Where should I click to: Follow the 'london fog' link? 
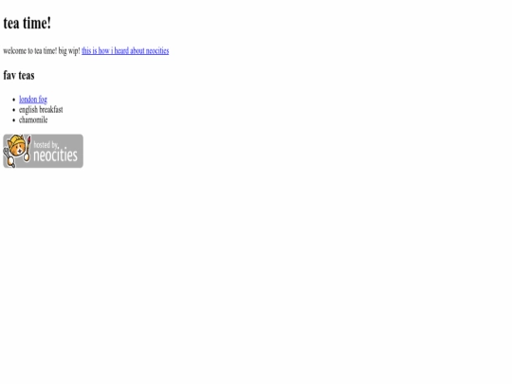(33, 100)
